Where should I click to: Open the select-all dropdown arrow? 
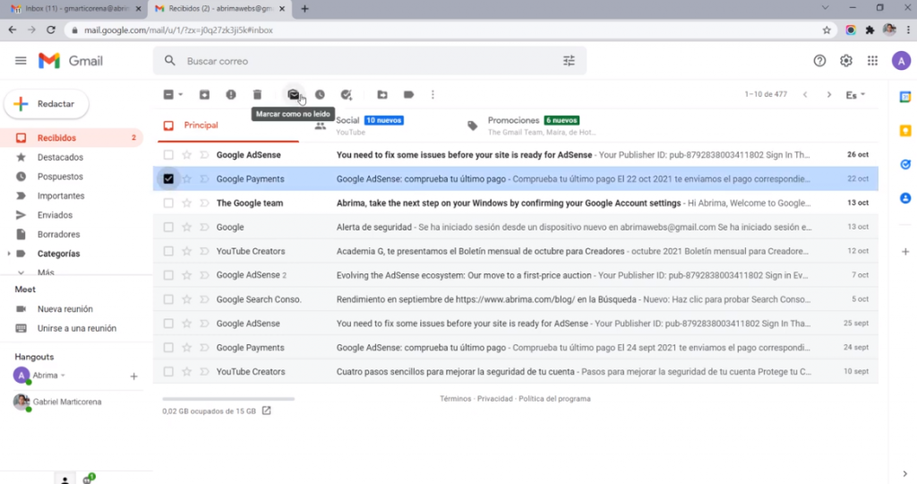pyautogui.click(x=181, y=95)
